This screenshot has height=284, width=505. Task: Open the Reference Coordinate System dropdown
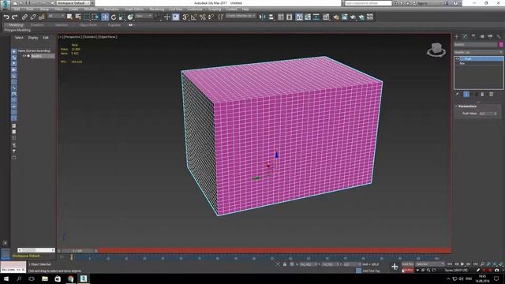pos(144,16)
